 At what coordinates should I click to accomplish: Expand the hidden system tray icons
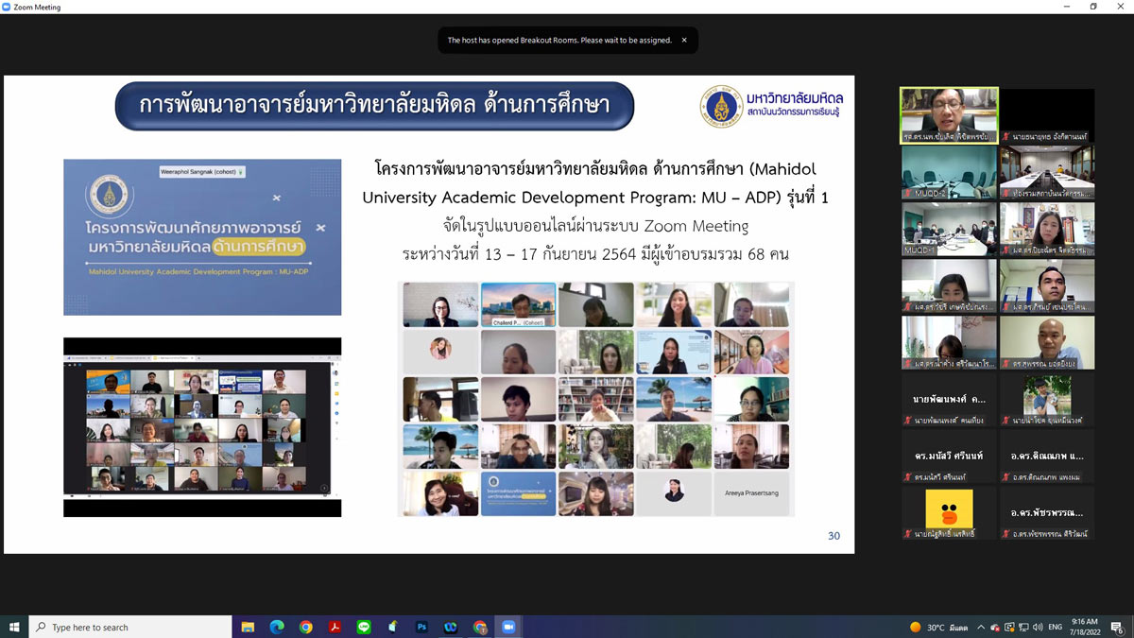point(981,627)
